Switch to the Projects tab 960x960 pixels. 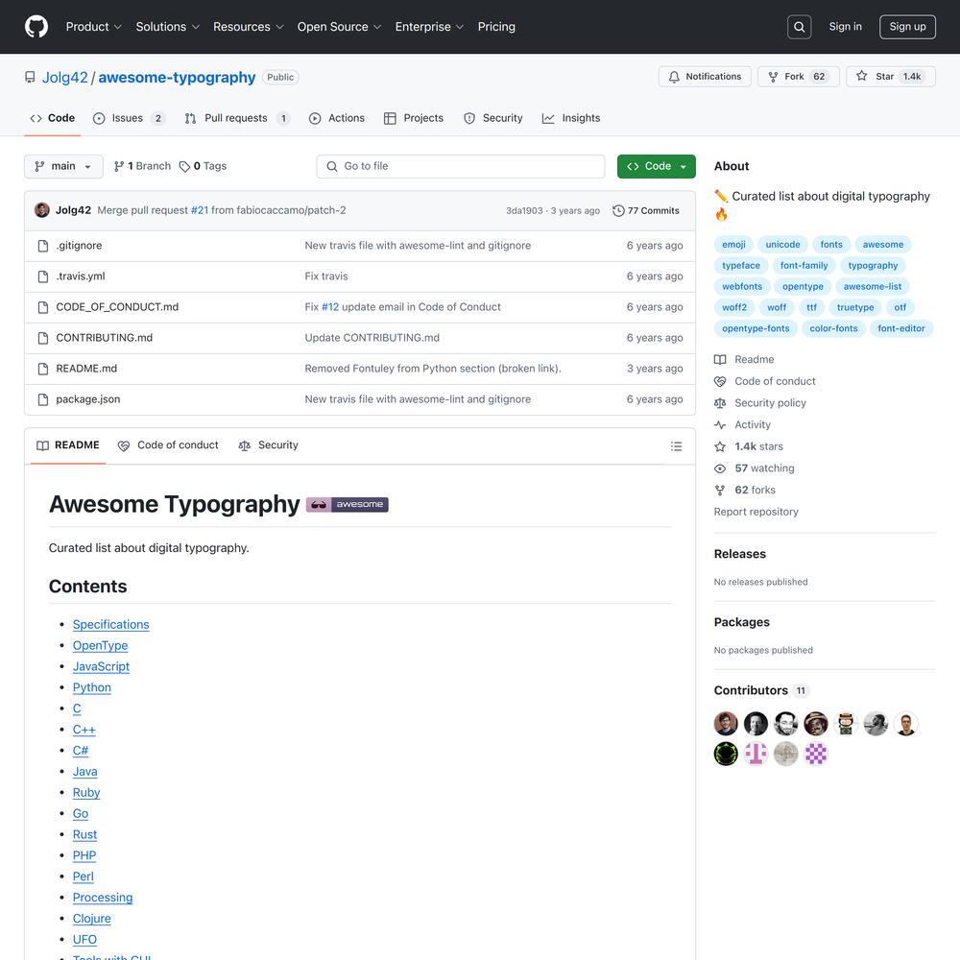413,118
